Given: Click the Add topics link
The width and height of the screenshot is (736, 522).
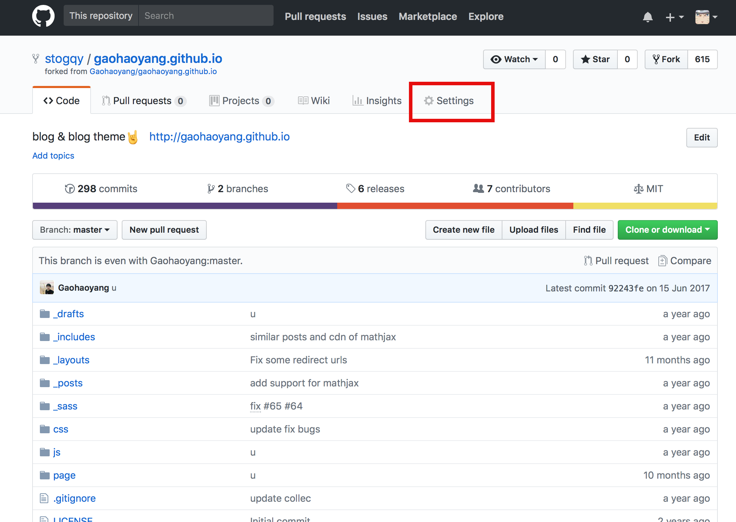Looking at the screenshot, I should click(x=53, y=155).
